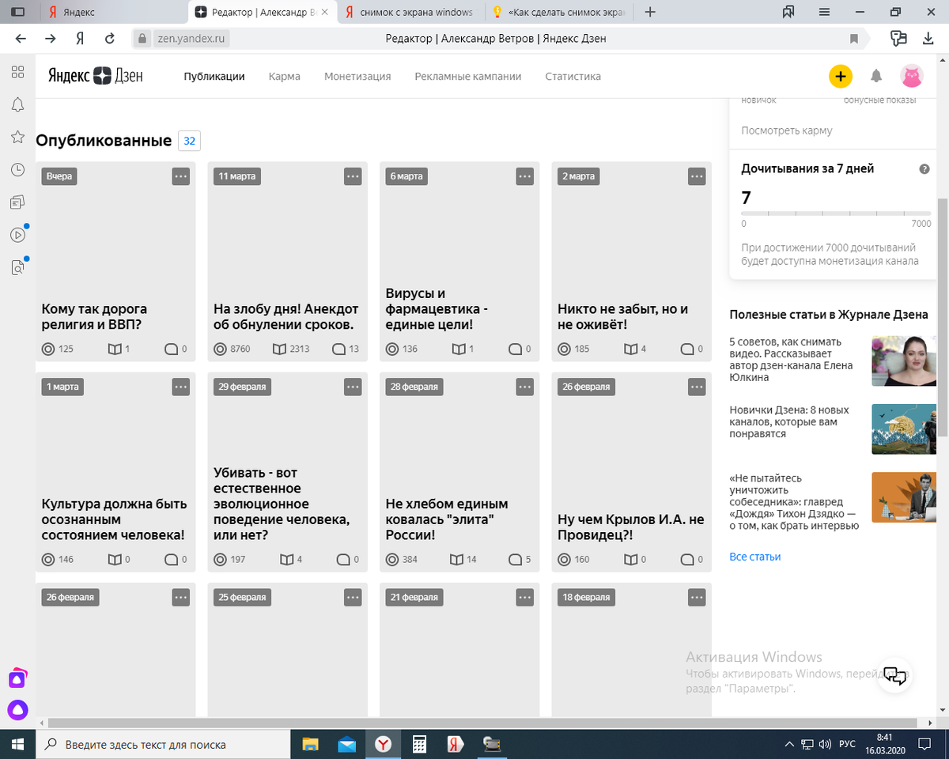Viewport: 949px width, 759px height.
Task: Open sidebar favorites star icon
Action: point(17,138)
